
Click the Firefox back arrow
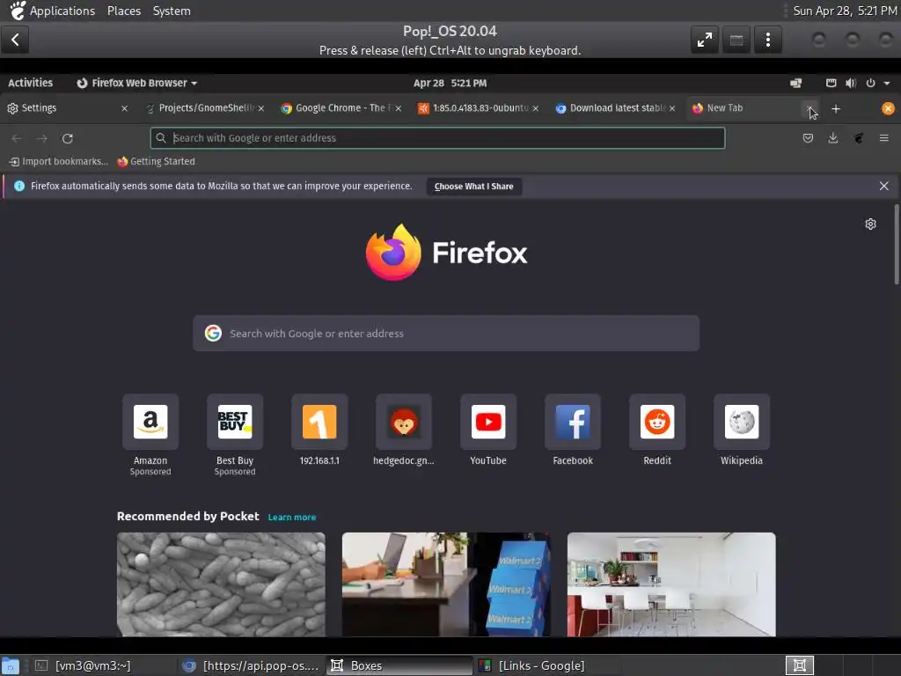17,138
